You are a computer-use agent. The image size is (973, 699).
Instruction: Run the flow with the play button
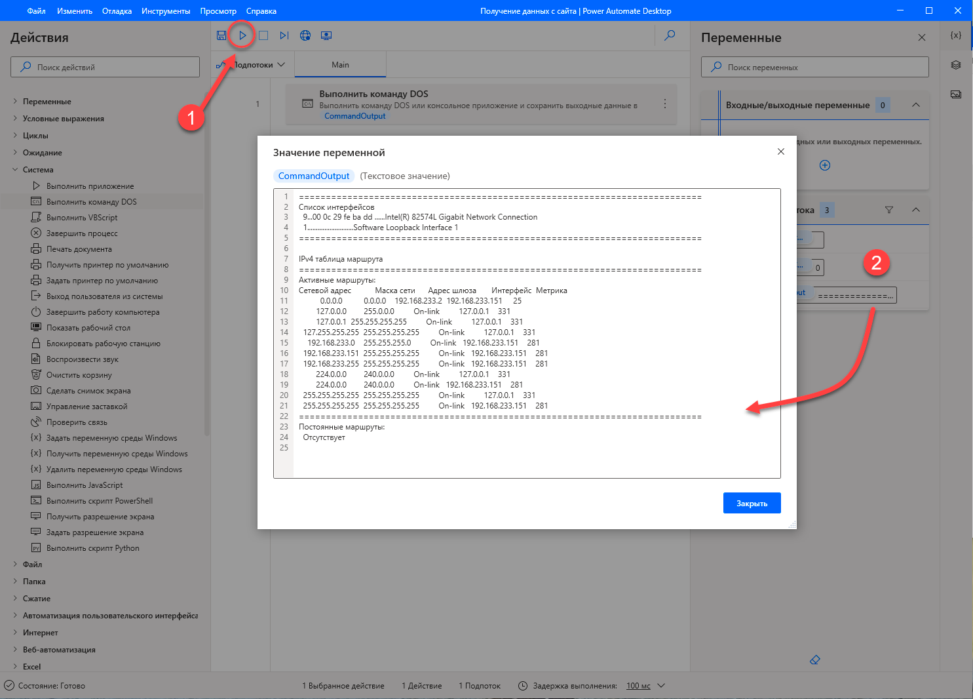(242, 35)
